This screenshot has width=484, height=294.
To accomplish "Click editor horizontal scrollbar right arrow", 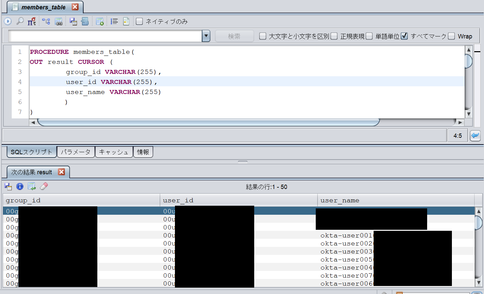I will tap(460, 122).
